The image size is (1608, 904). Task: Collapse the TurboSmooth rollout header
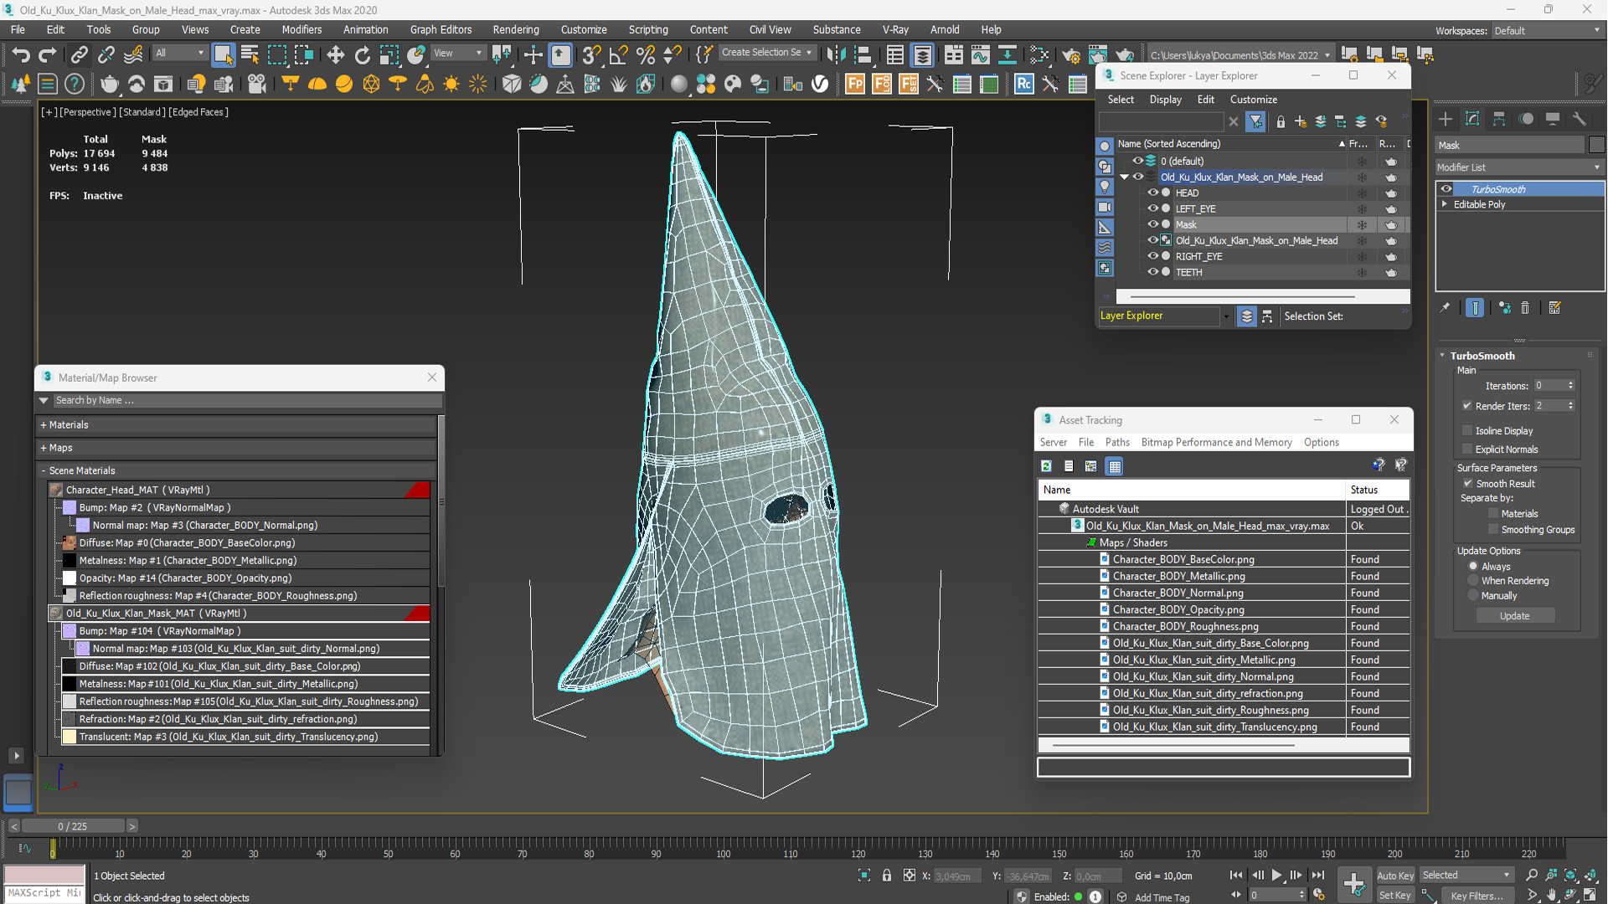coord(1482,356)
